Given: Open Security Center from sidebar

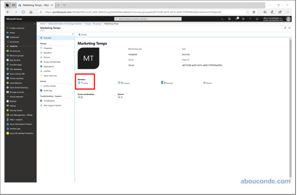Looking at the screenshot, I should (x=16, y=110).
